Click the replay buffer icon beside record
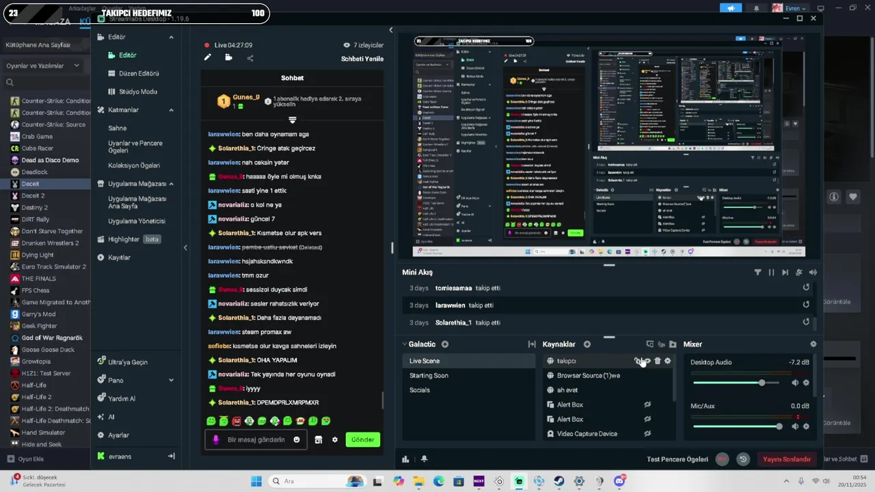Viewport: 875px width, 492px height. coord(743,459)
